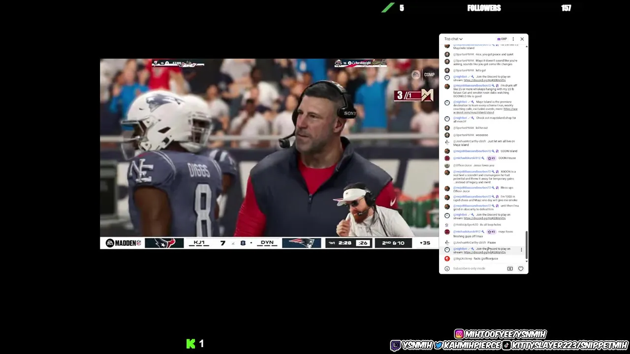Click moderator wrench on 'GOON Island' message
This screenshot has width=630, height=354.
tap(493, 151)
